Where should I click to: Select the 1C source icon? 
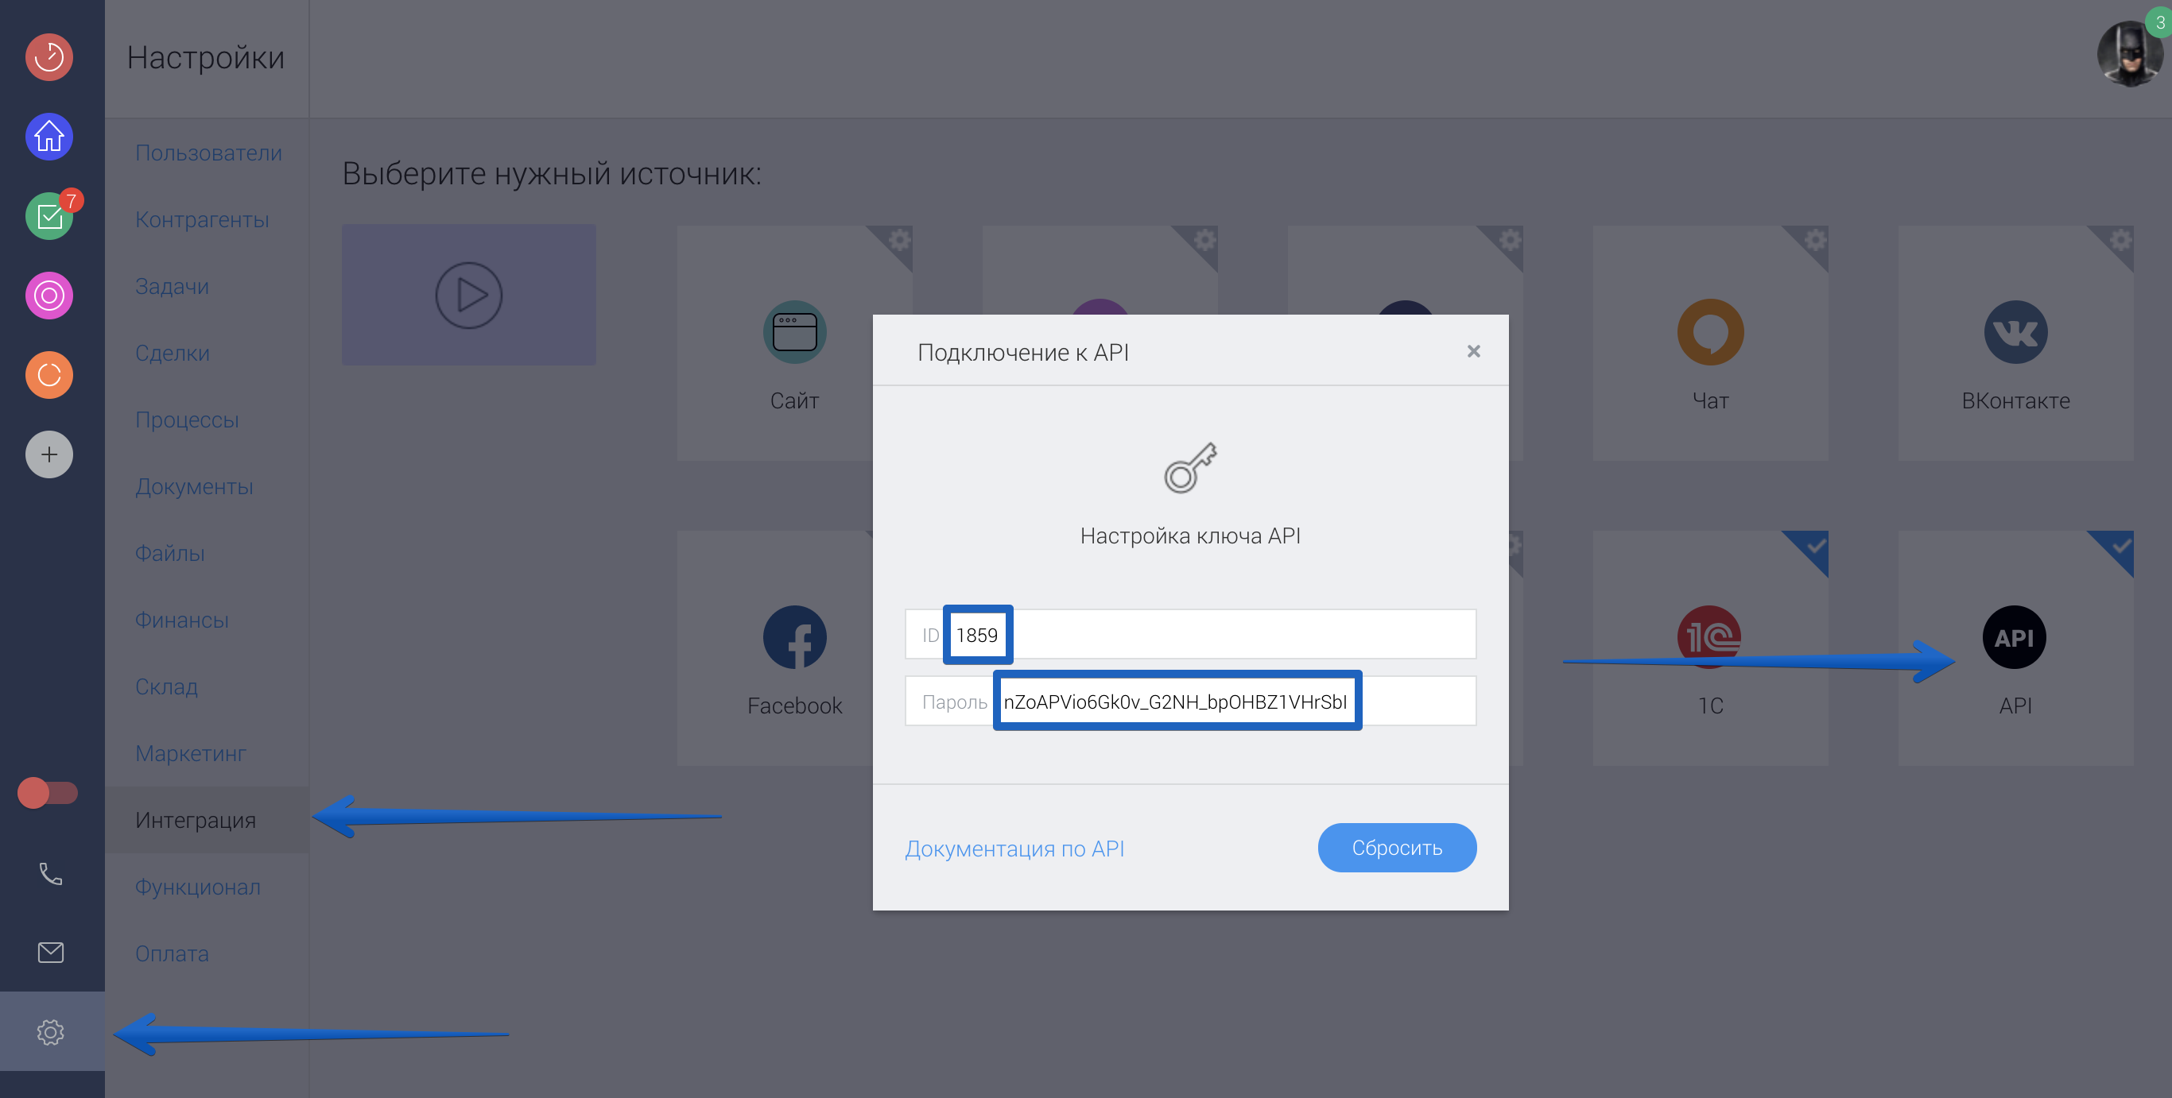click(x=1710, y=637)
